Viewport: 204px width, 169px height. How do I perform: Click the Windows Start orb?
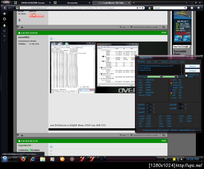(x=5, y=159)
